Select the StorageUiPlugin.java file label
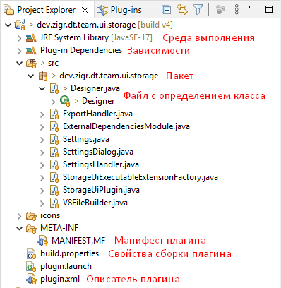This screenshot has height=288, width=281. click(101, 190)
